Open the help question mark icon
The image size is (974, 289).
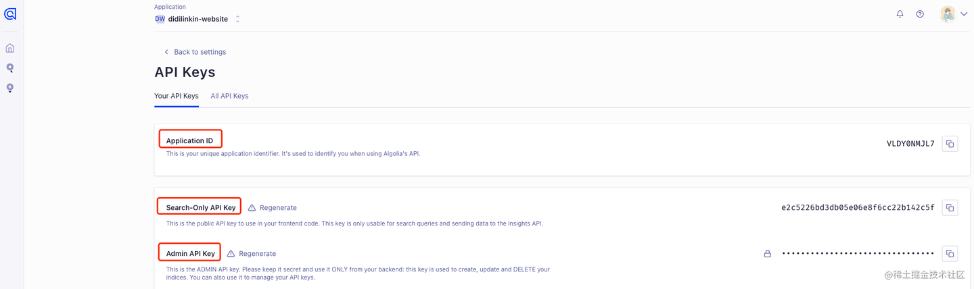920,14
